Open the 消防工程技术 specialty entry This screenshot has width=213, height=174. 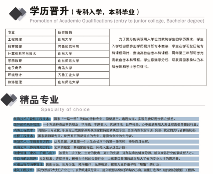24,130
